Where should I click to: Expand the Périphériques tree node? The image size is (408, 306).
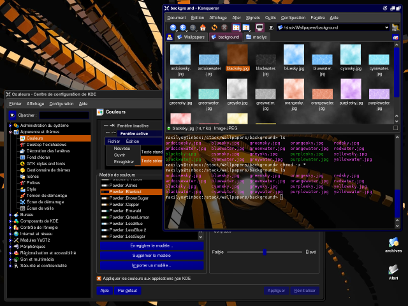10,247
